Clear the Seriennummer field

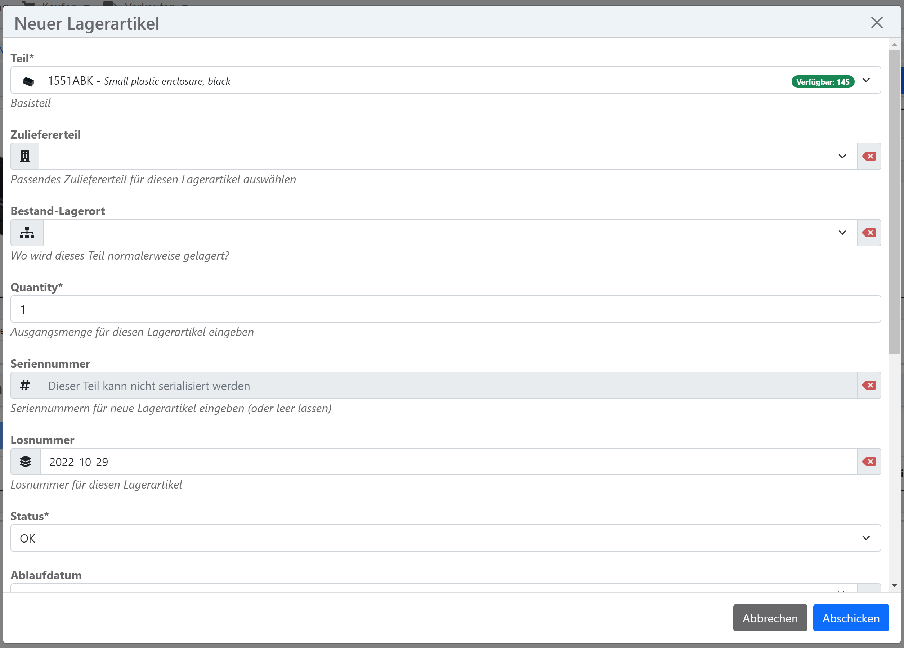[x=870, y=385]
